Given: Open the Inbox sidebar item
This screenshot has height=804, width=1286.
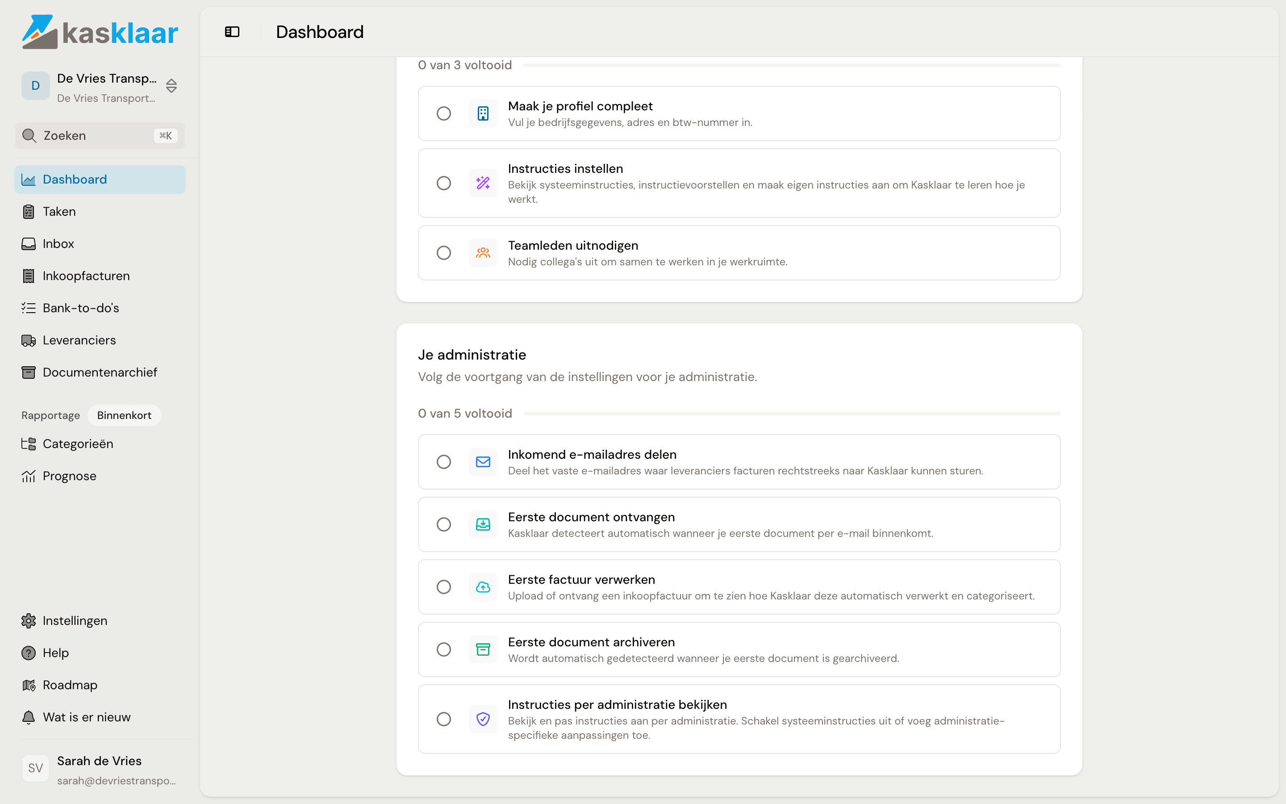Looking at the screenshot, I should tap(100, 243).
